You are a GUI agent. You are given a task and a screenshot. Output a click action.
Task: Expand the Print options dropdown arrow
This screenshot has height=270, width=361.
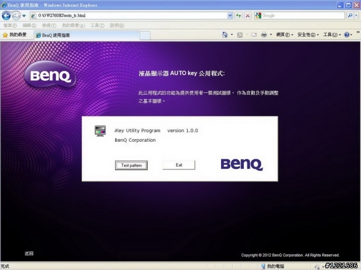coord(271,35)
